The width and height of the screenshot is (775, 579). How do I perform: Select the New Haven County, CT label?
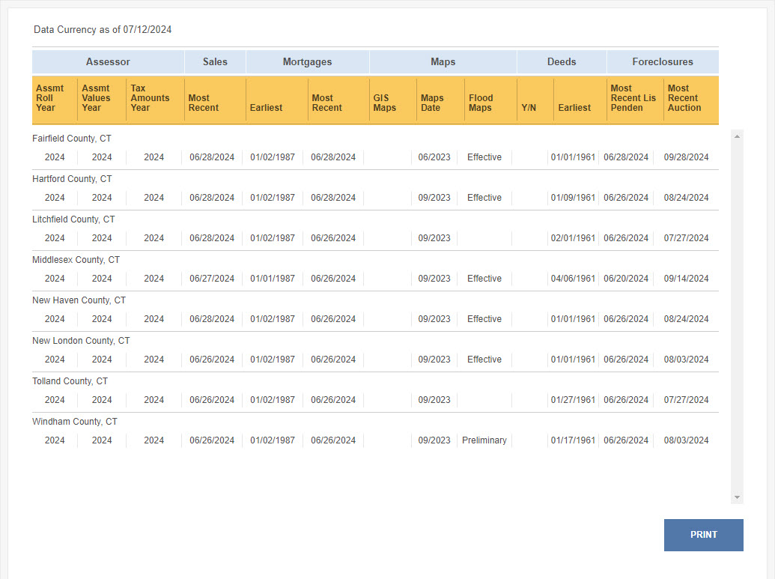[x=79, y=300]
